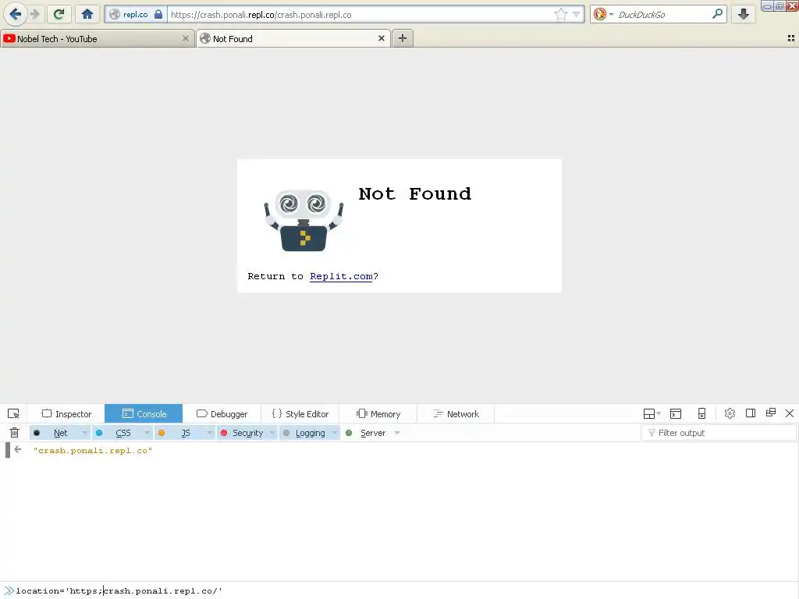
Task: Click the padlock site security icon
Action: 158,14
